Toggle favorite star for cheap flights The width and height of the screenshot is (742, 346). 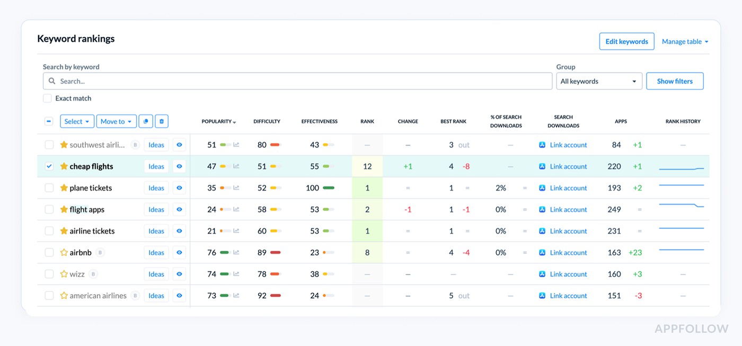click(x=64, y=166)
